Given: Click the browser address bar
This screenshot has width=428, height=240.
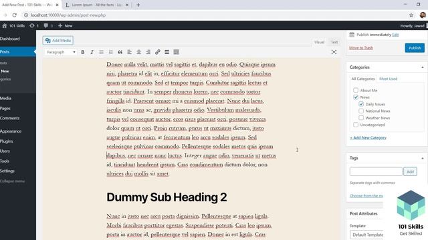Looking at the screenshot, I should coord(213,15).
